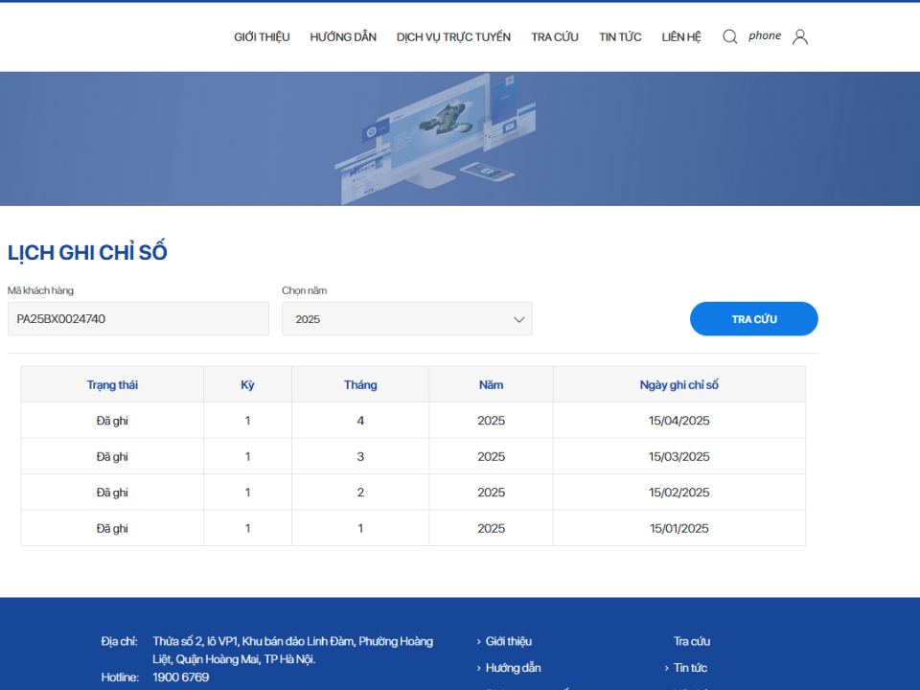
Task: Open the HƯỚNG DẪN menu
Action: coord(343,37)
